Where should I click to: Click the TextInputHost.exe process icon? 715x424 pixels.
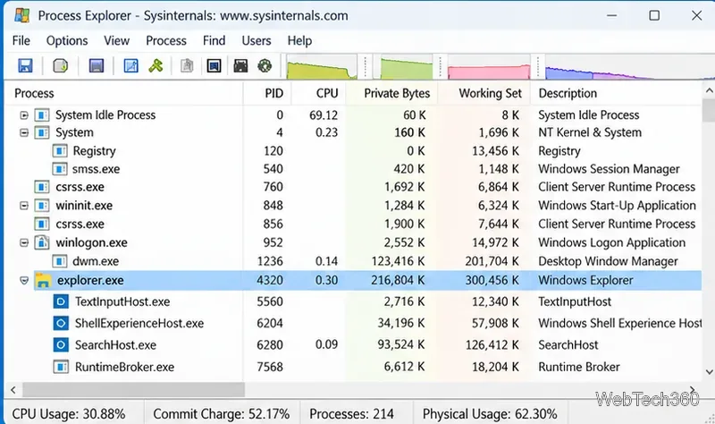click(61, 301)
